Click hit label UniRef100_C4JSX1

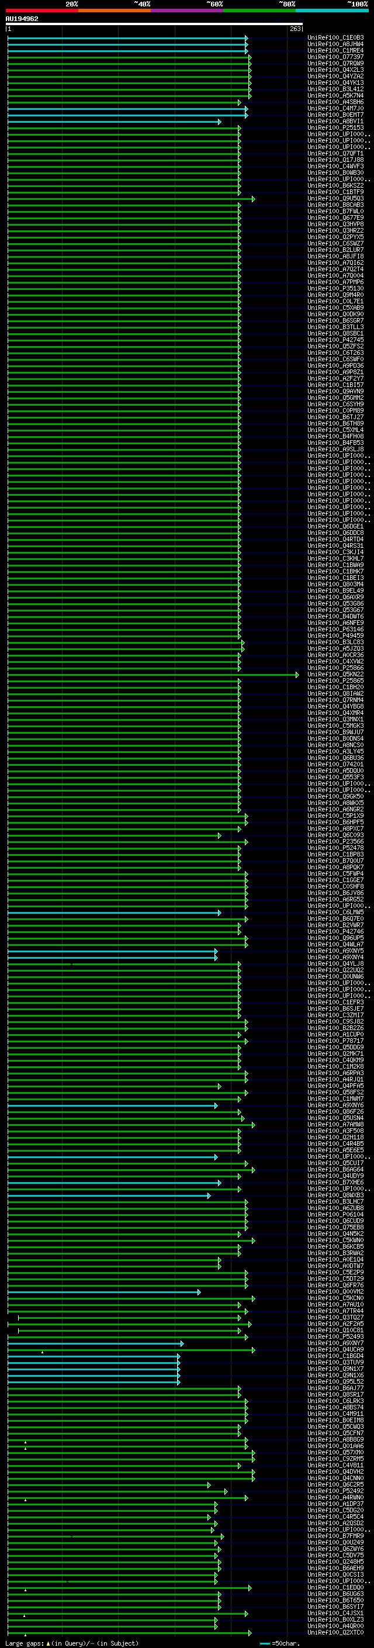tap(335, 1614)
